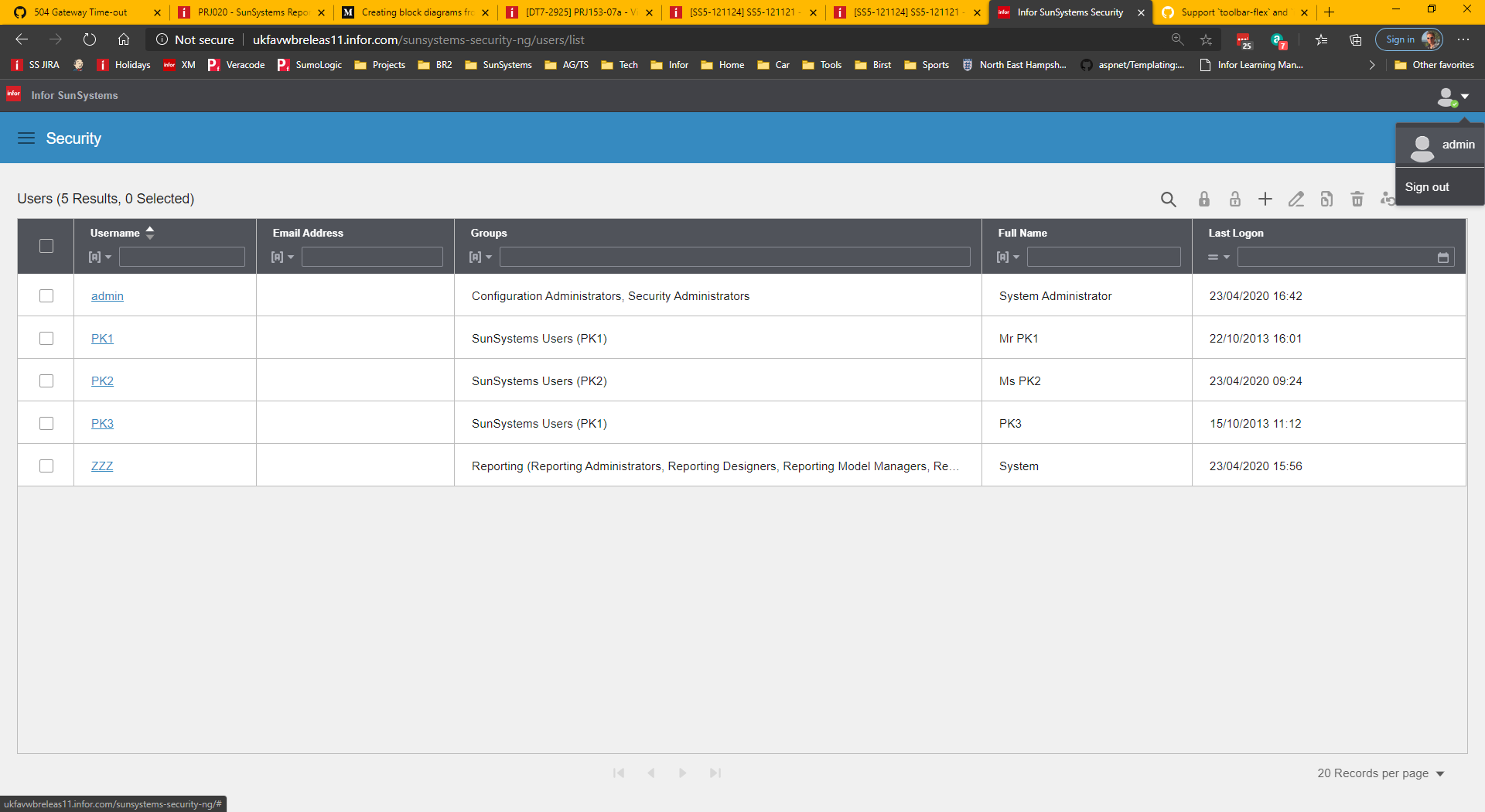Image resolution: width=1485 pixels, height=812 pixels.
Task: Open the PK3 user link
Action: pos(102,424)
